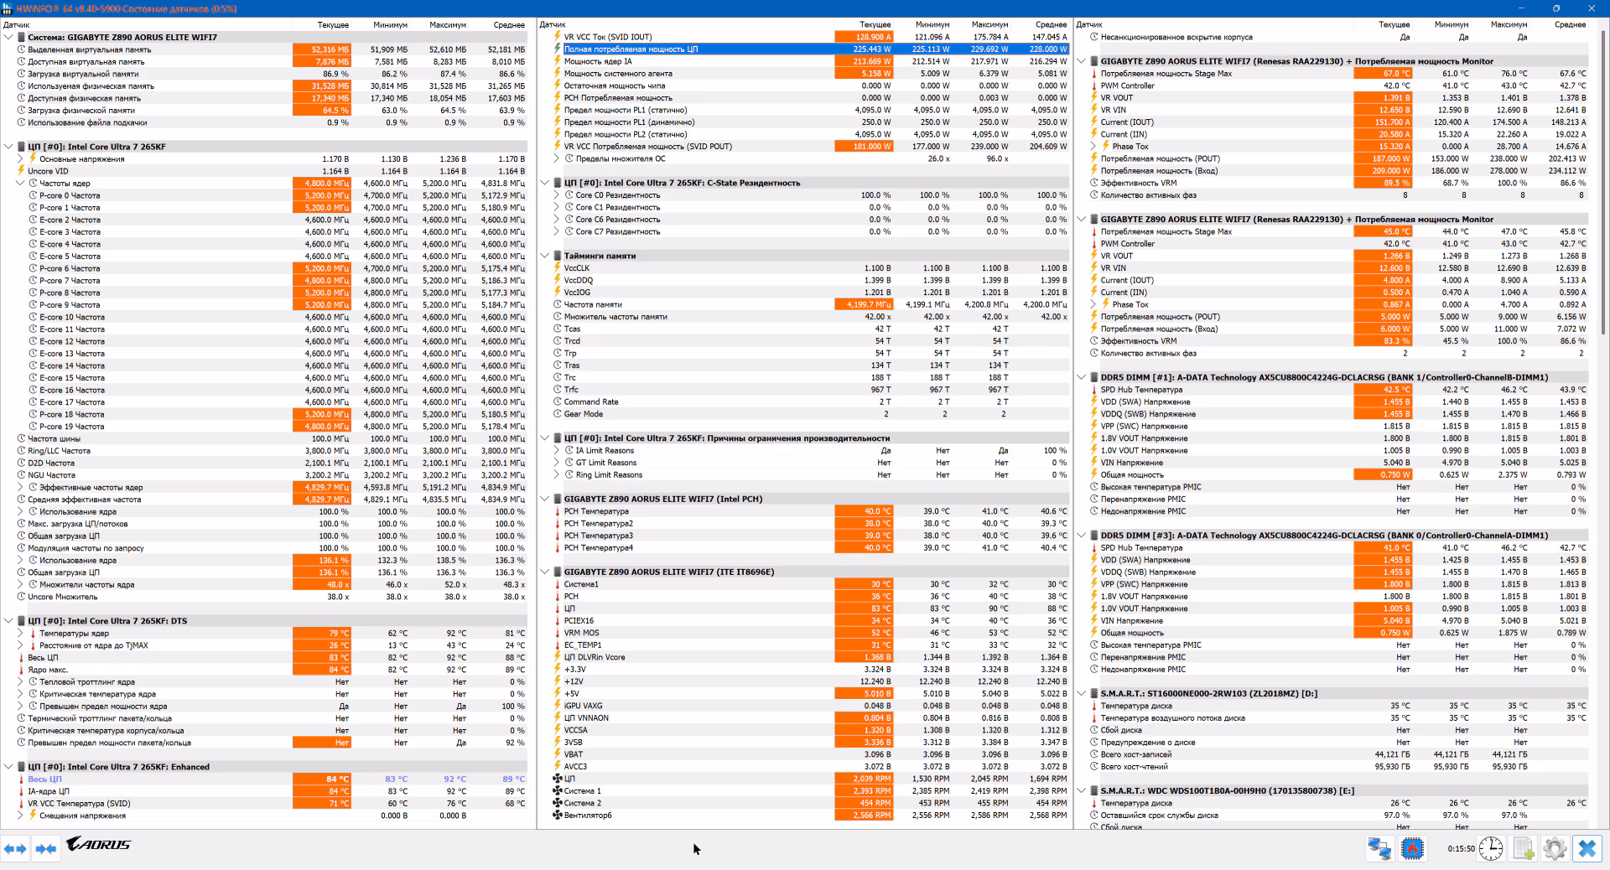
Task: Expand the Множители частоты ядра row
Action: coord(20,585)
